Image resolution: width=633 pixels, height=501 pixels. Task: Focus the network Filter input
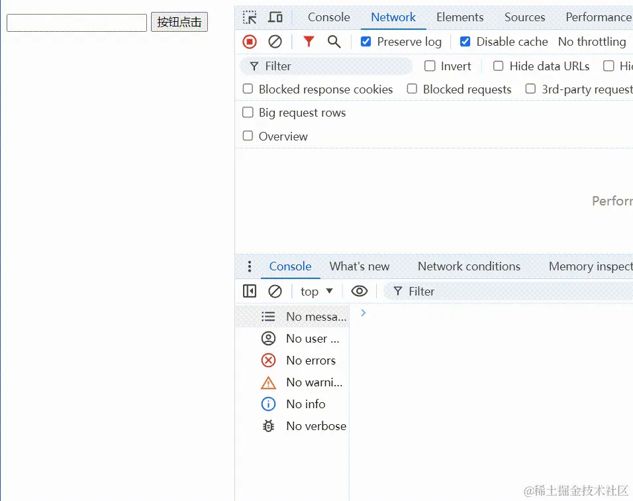click(326, 66)
